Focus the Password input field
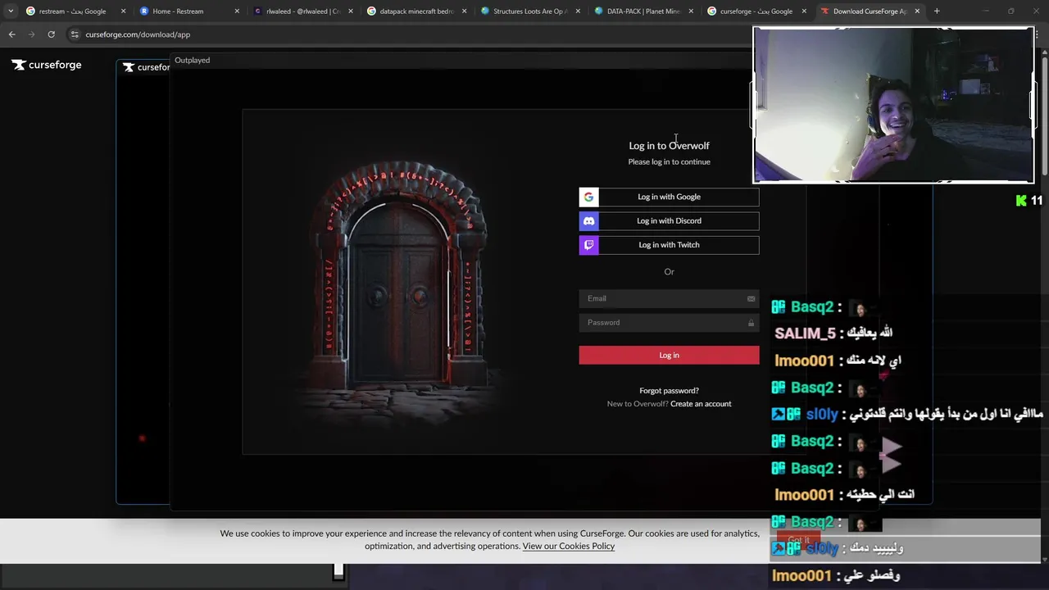1049x590 pixels. (x=669, y=322)
